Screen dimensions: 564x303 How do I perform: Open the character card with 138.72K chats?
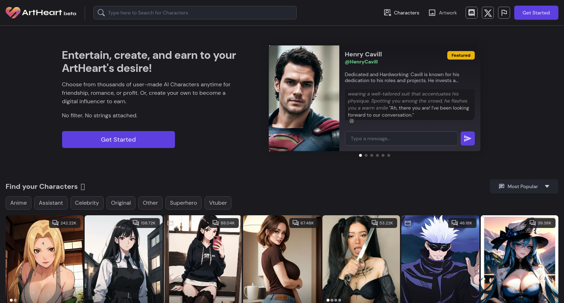[124, 259]
